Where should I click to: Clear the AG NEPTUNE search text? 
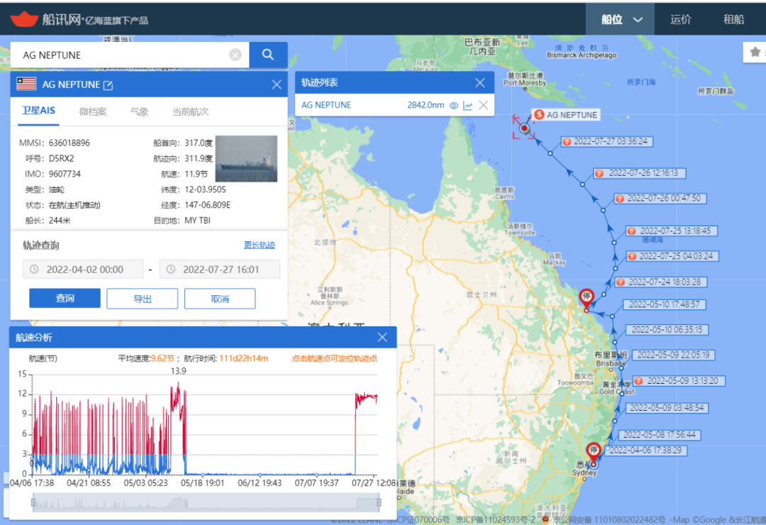[235, 55]
